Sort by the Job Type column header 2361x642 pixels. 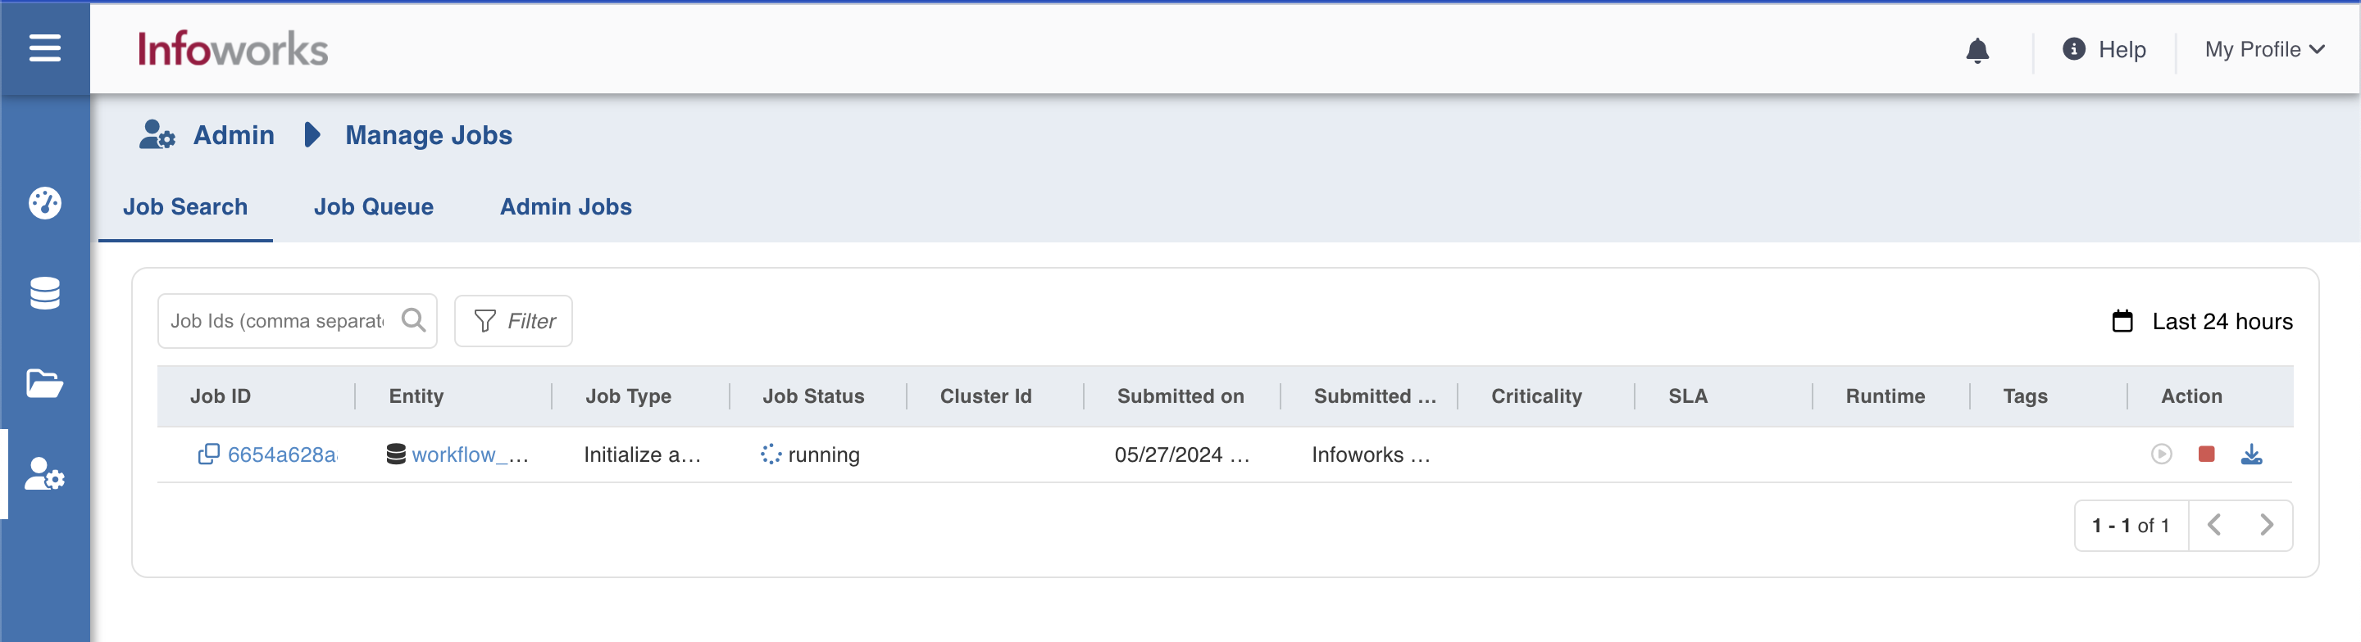click(628, 396)
